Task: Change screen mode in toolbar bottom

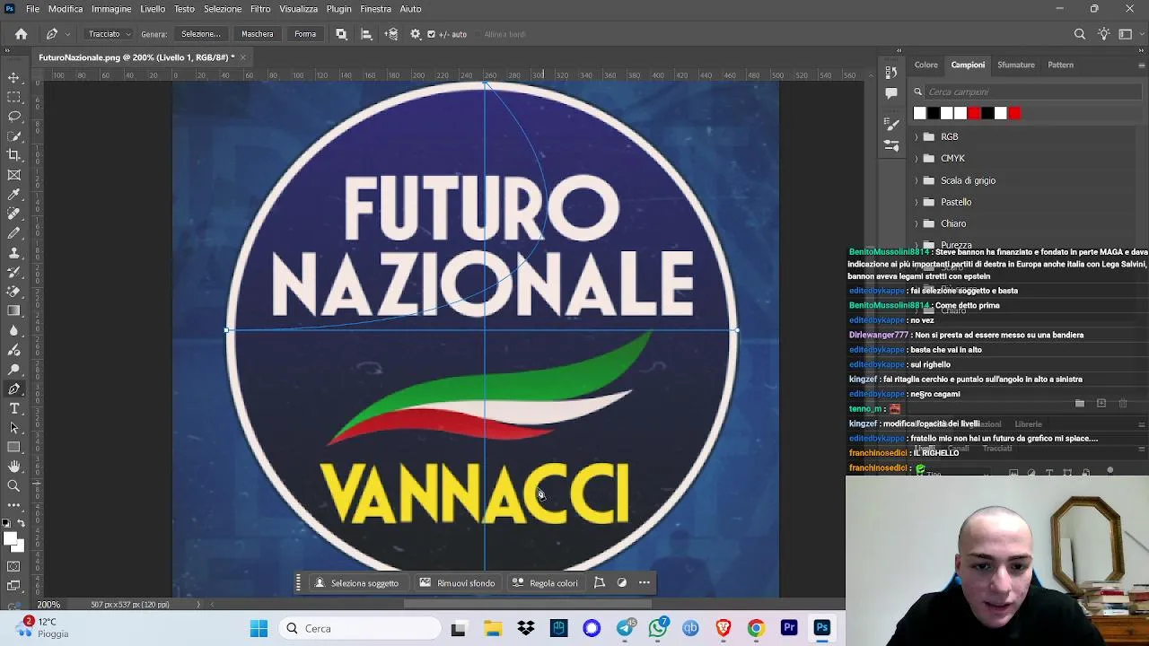Action: pyautogui.click(x=13, y=586)
